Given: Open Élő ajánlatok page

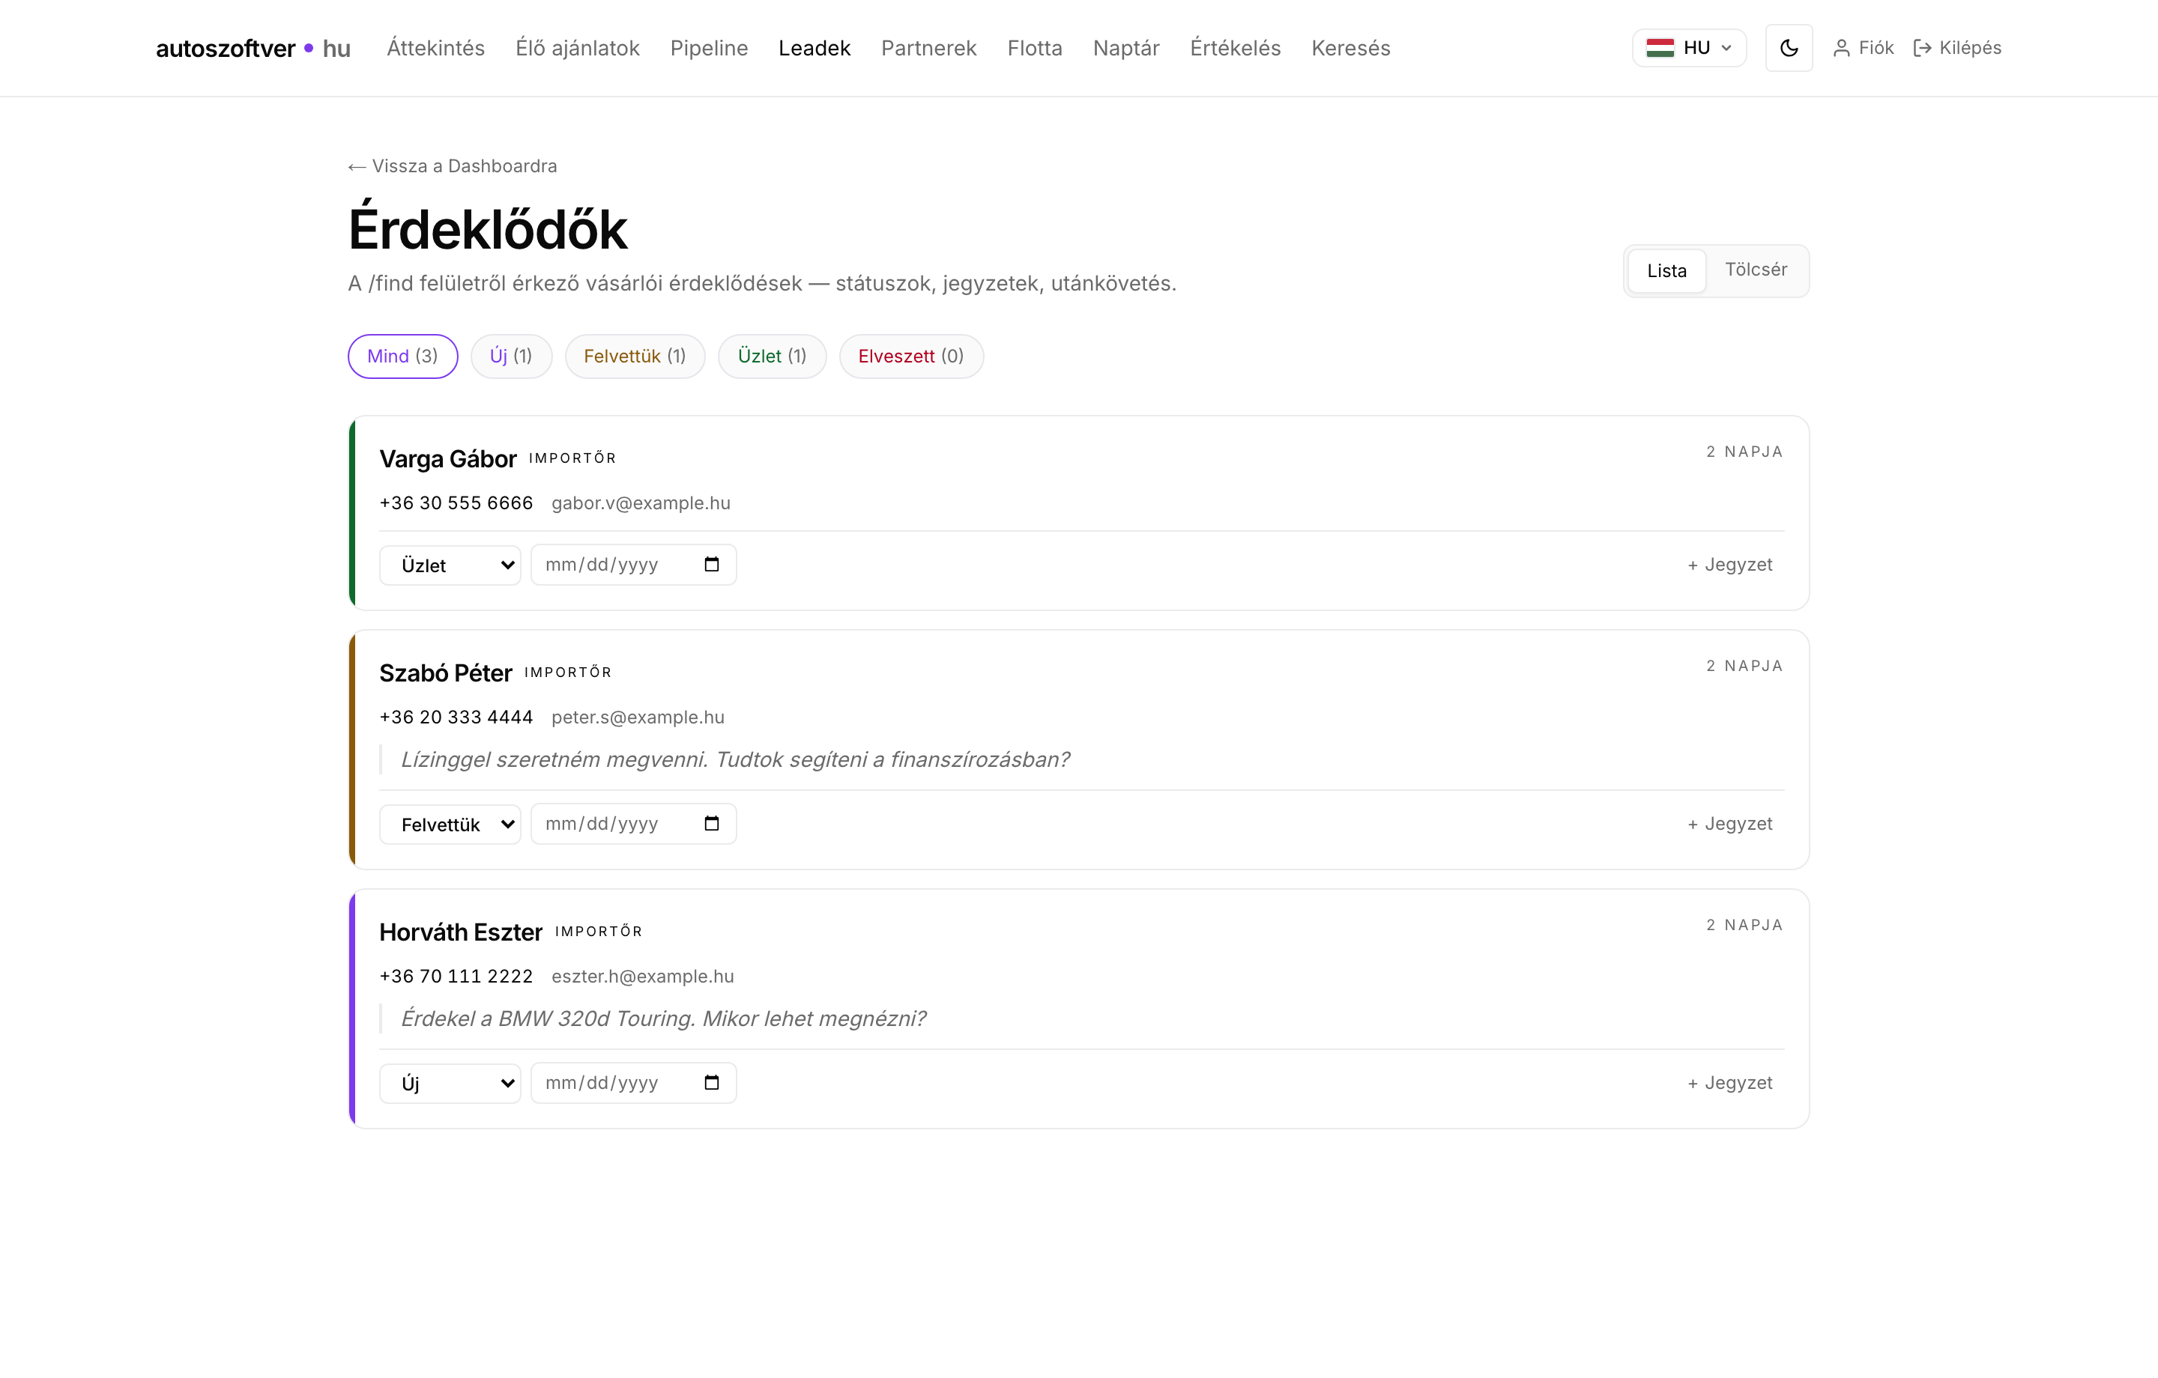Looking at the screenshot, I should pyautogui.click(x=577, y=49).
